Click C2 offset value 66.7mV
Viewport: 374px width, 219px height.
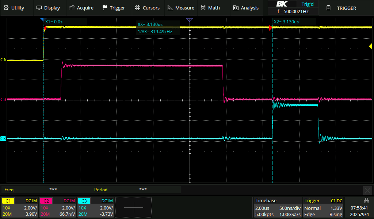pos(67,214)
